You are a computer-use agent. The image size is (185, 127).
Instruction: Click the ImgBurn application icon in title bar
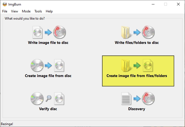pyautogui.click(x=5, y=4)
